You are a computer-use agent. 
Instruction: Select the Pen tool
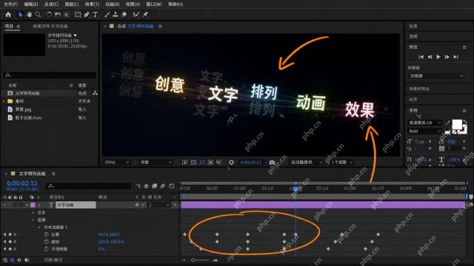point(87,15)
